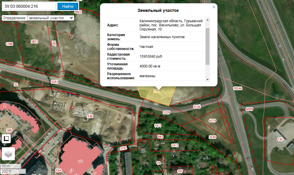This screenshot has height=175, width=294.
Task: Click the popup scrollbar thumb
Action: 207,46
